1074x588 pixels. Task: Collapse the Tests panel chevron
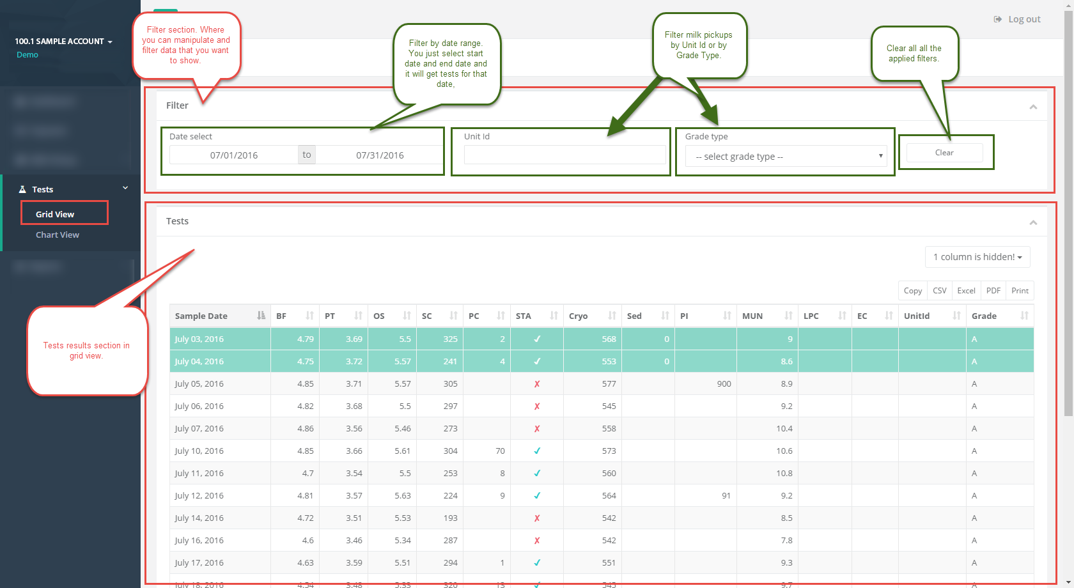point(1033,222)
